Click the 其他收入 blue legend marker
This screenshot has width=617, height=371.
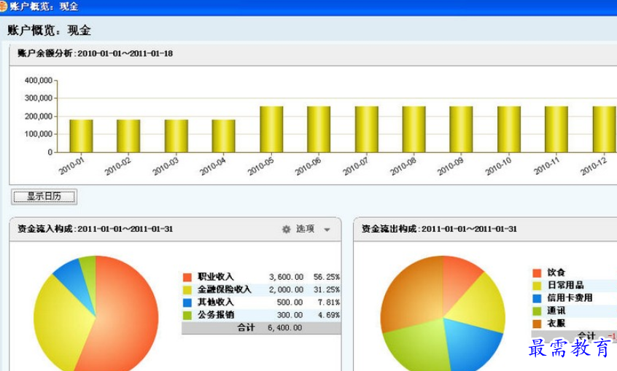(x=187, y=302)
